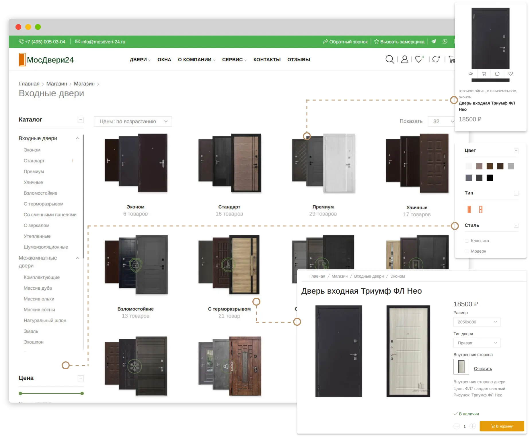The image size is (530, 437).
Task: Click the compare icon under product card image
Action: click(x=497, y=74)
